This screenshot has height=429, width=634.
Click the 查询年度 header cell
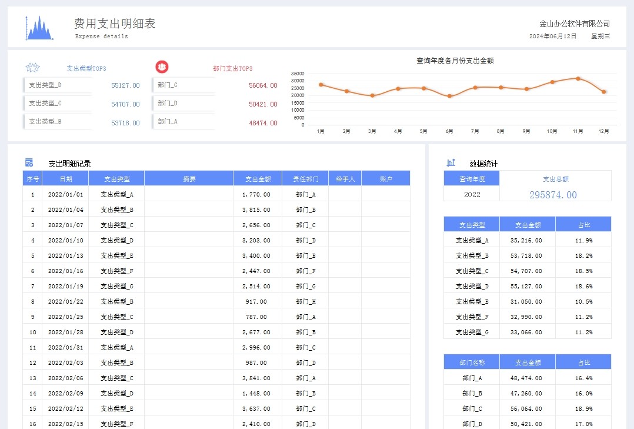point(472,178)
